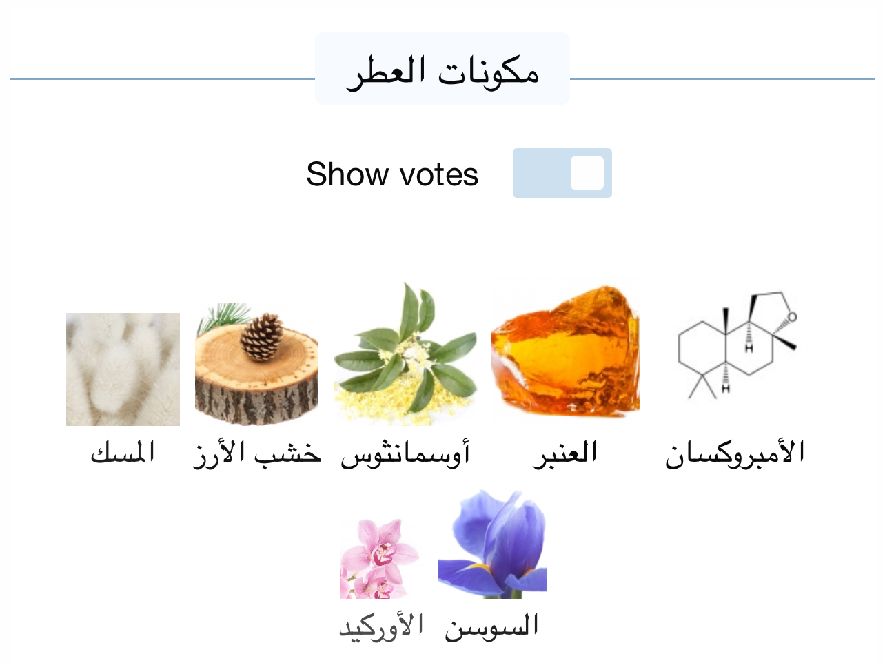Click the divider line left of heading
Screen dimensions: 885x663
tap(162, 79)
